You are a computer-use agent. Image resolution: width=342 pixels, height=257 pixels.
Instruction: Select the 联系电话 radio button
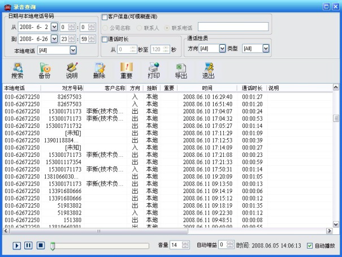point(167,28)
